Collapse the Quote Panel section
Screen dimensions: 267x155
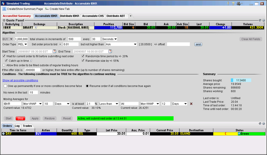click(x=4, y=20)
